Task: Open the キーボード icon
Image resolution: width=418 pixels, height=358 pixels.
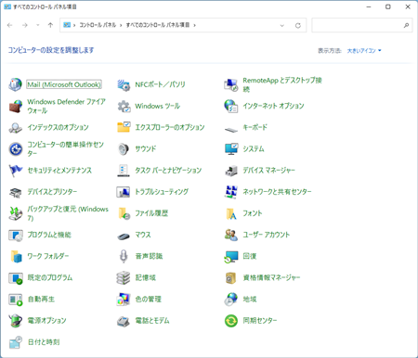Action: [x=231, y=130]
